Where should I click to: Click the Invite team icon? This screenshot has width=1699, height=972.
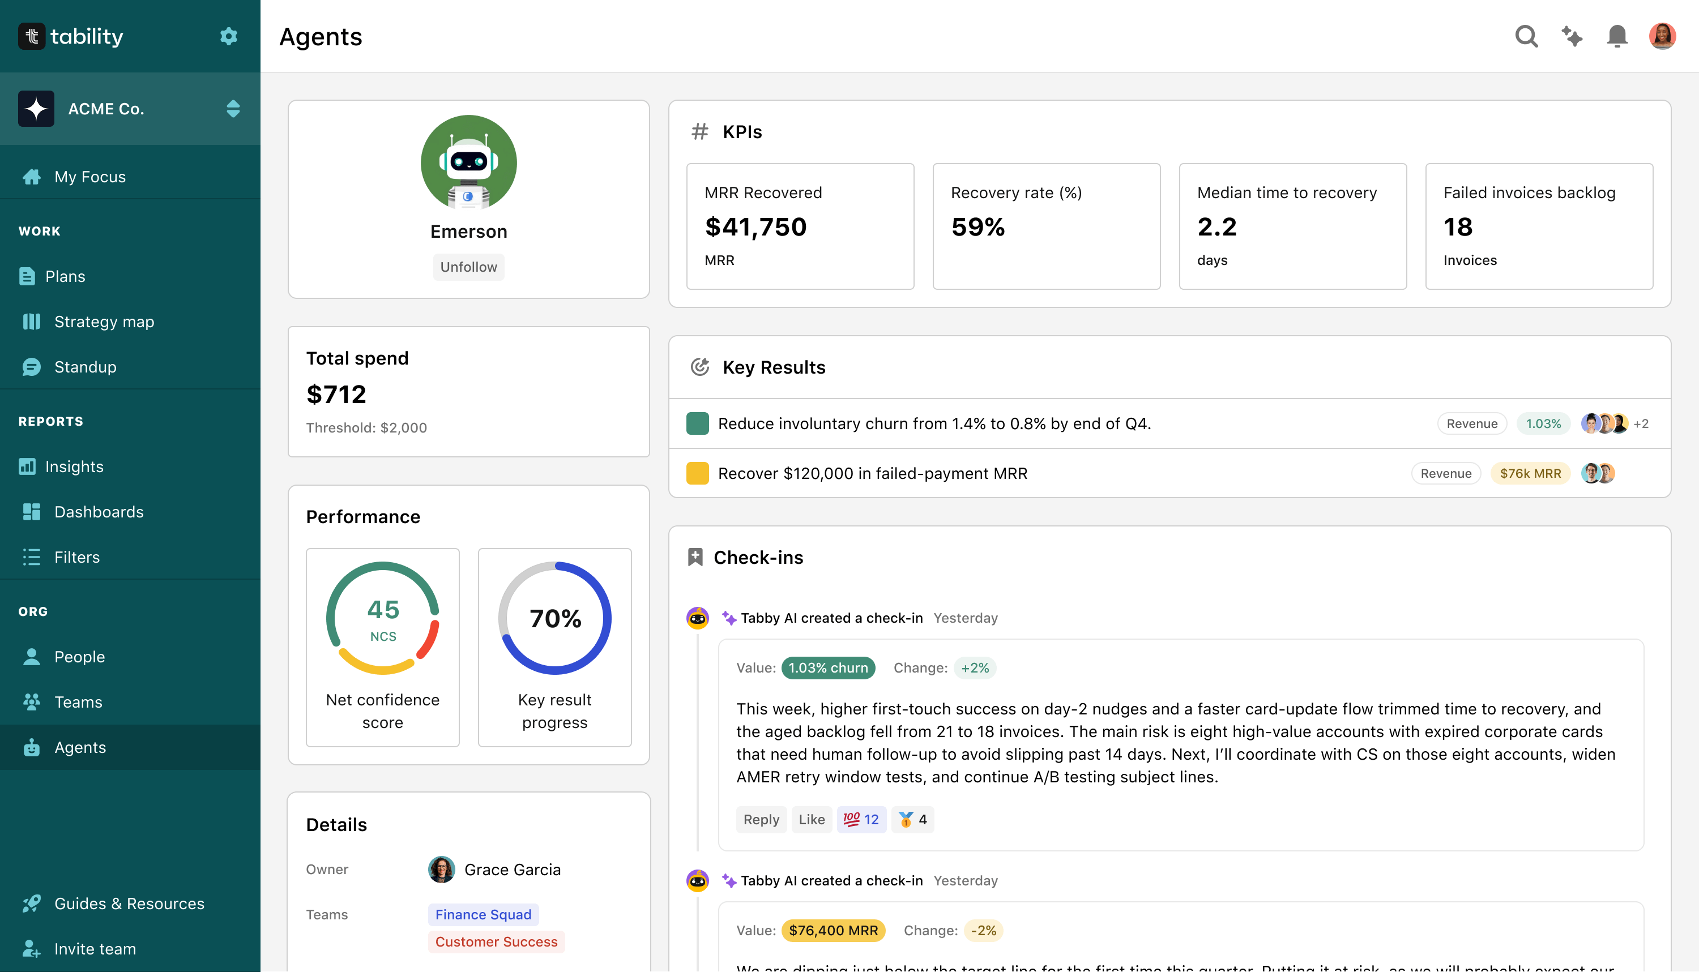coord(31,949)
